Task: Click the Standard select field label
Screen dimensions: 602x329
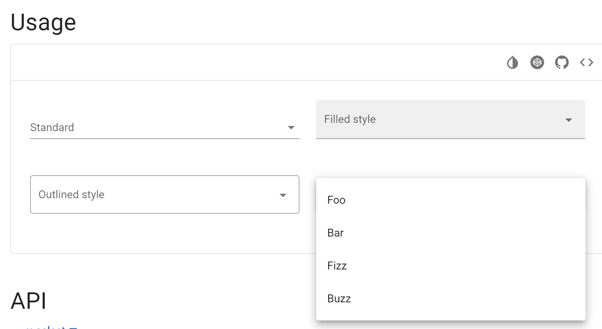Action: click(x=52, y=127)
